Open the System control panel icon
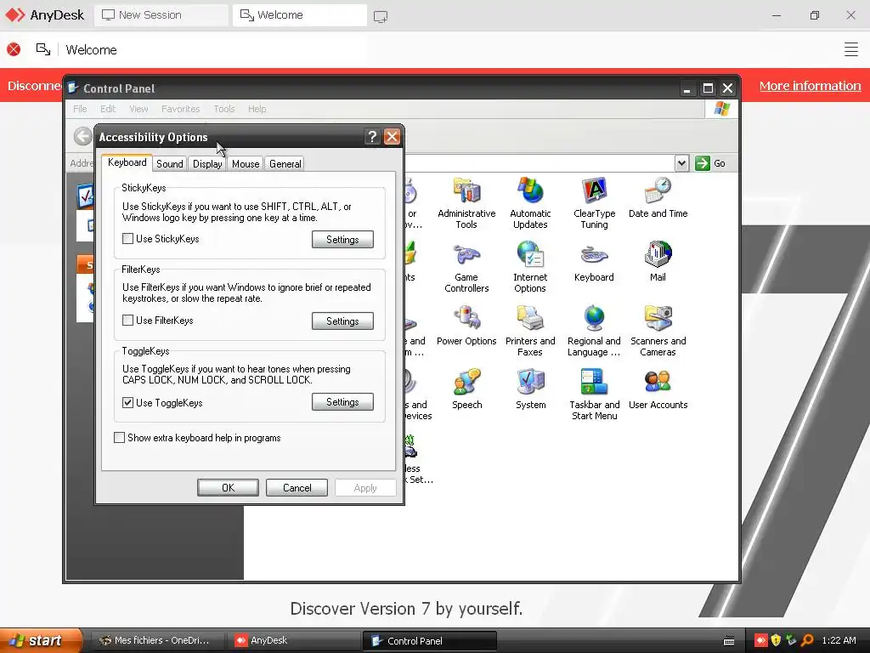870x653 pixels. click(x=530, y=389)
